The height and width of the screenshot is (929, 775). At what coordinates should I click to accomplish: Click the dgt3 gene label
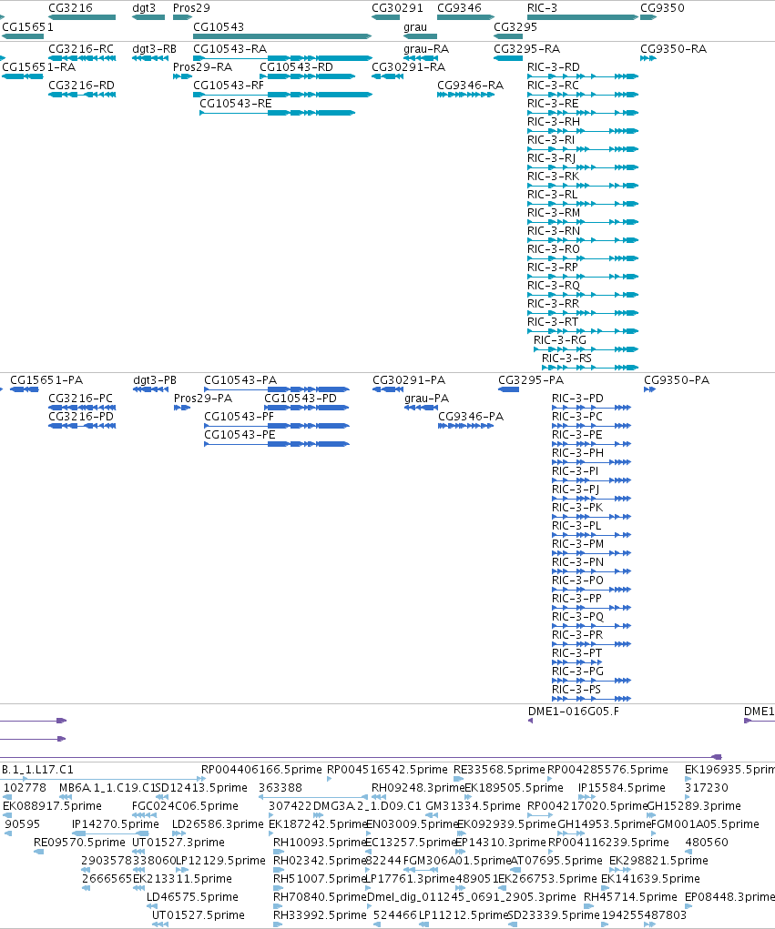[x=144, y=8]
